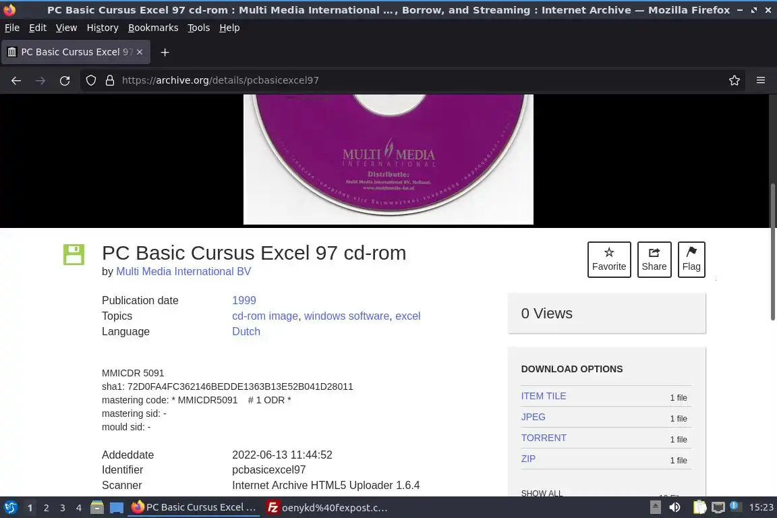
Task: Switch to FileZilla window in taskbar
Action: (x=328, y=508)
